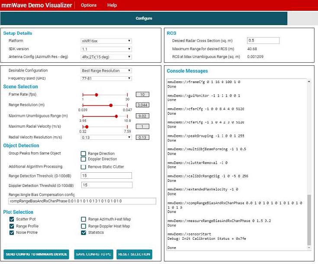The height and width of the screenshot is (264, 318).
Task: Click the Doppler Detection Threshold field
Action: click(107, 185)
